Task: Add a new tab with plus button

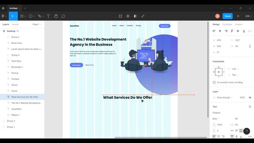Action: (x=25, y=8)
